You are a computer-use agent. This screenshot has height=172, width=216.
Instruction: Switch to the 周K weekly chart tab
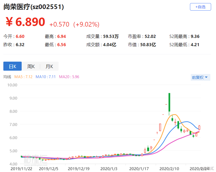tap(31, 66)
